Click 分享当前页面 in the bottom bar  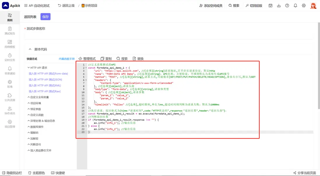[305, 173]
